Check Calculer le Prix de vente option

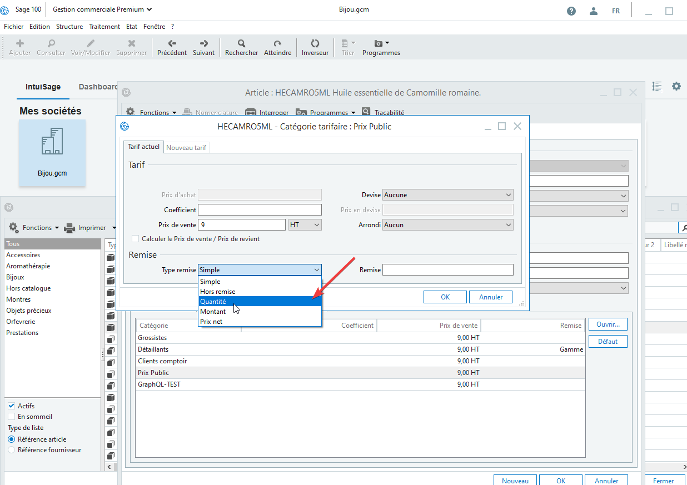tap(135, 238)
